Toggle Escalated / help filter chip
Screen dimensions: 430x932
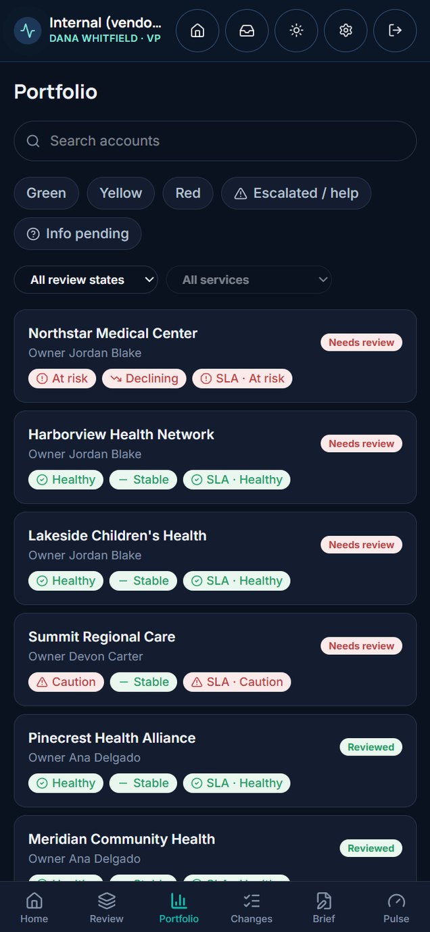[x=296, y=193]
